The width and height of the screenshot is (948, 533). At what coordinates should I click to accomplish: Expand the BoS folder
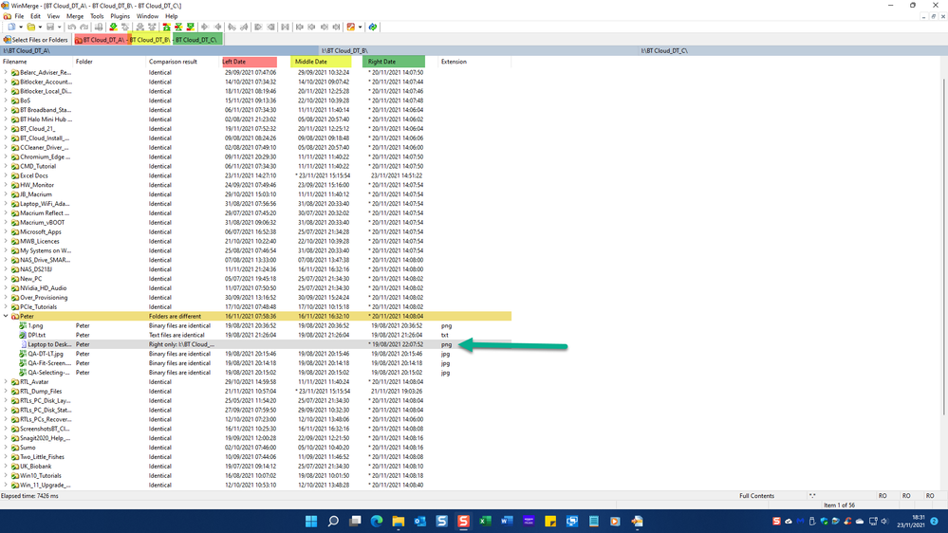pos(6,101)
